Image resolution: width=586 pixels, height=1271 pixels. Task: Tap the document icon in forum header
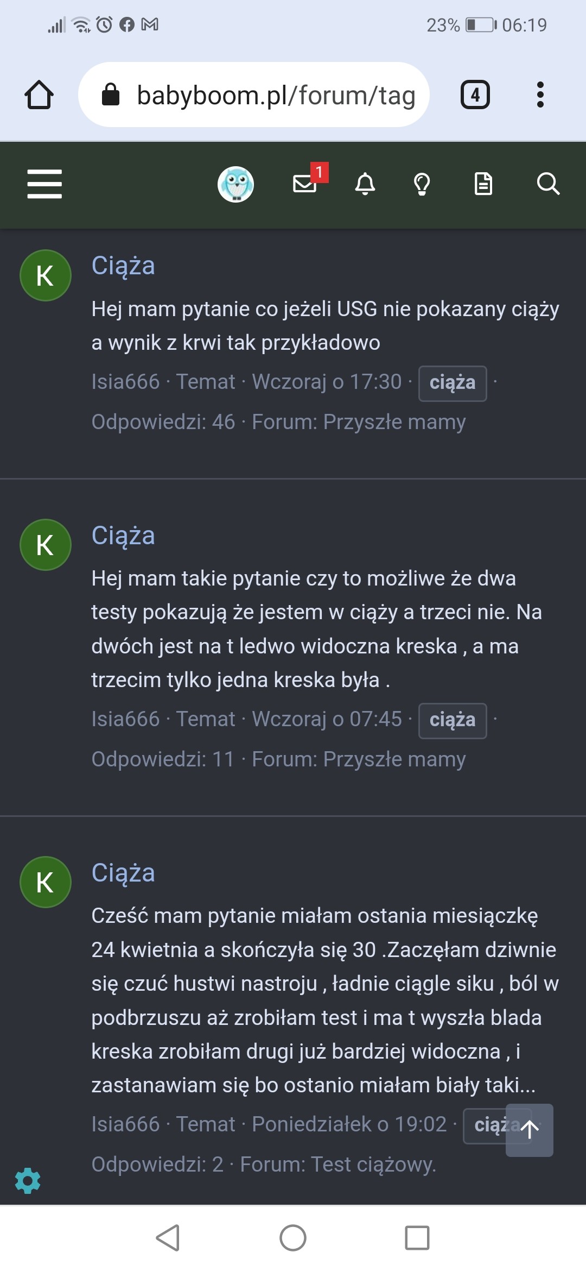[x=483, y=184]
